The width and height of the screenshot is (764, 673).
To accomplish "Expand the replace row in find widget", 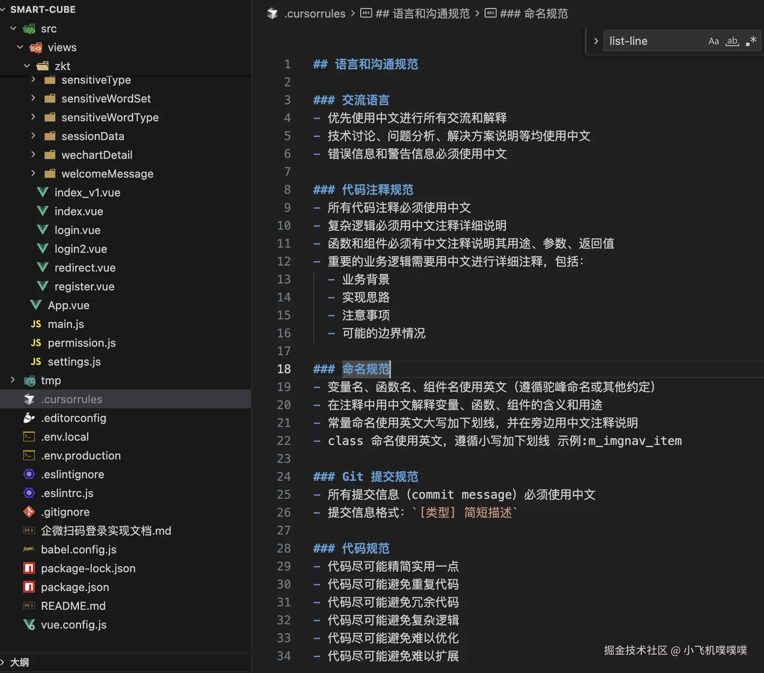I will click(x=596, y=41).
